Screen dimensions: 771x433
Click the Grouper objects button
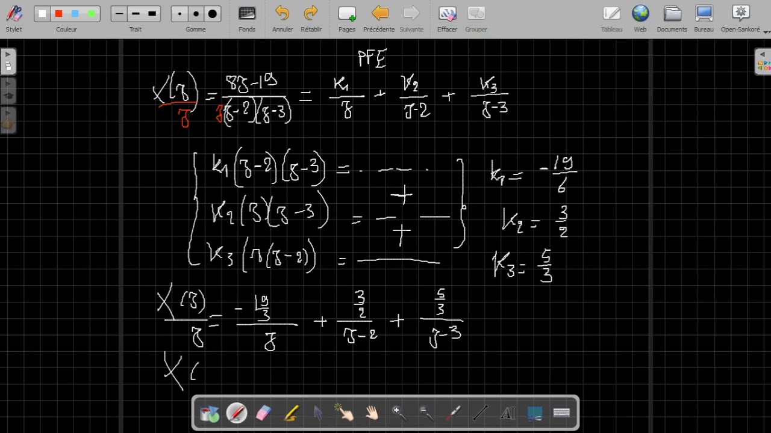pyautogui.click(x=476, y=18)
